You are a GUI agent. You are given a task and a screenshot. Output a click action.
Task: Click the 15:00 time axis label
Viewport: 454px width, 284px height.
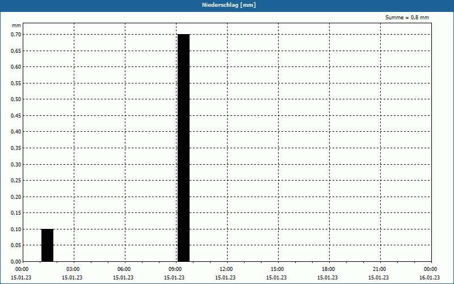pyautogui.click(x=278, y=269)
